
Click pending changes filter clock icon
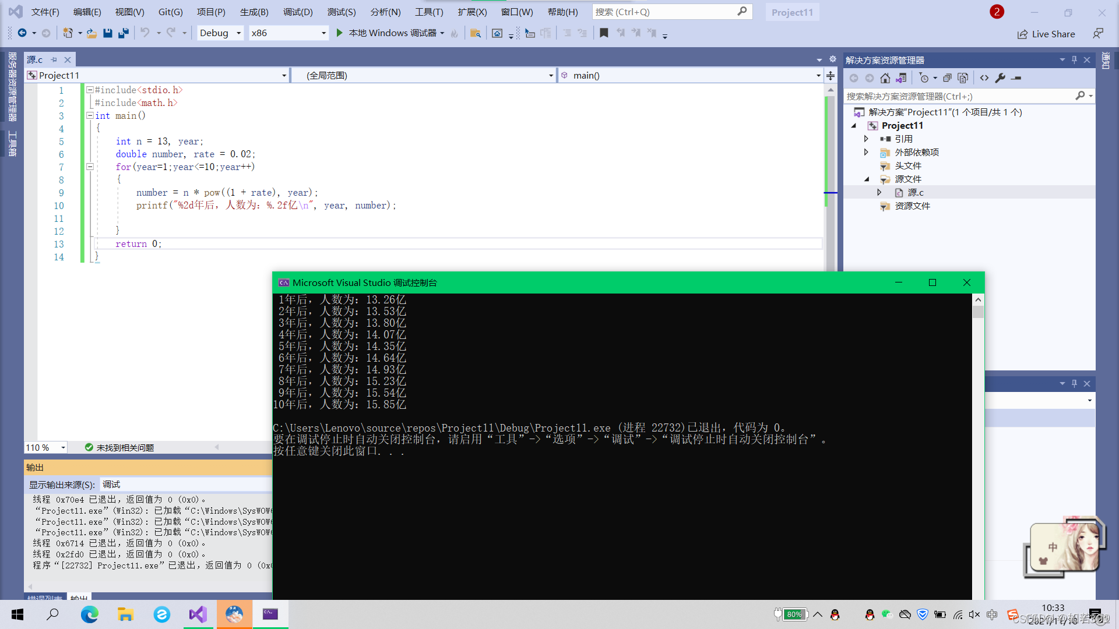(x=924, y=78)
